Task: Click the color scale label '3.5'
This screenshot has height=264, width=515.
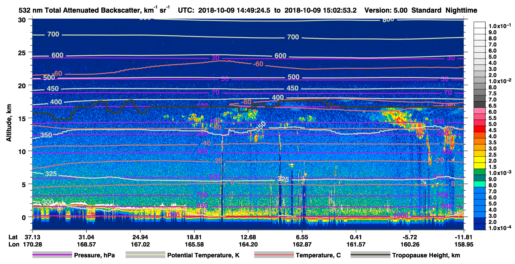Action: pos(492,142)
